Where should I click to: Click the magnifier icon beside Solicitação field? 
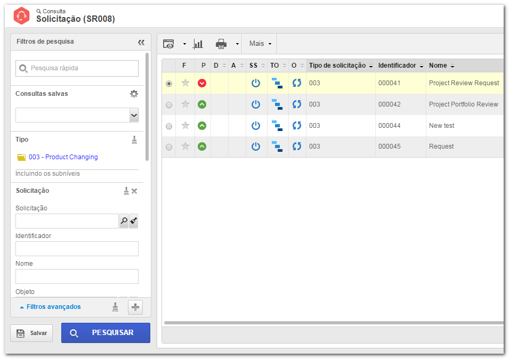click(x=124, y=221)
